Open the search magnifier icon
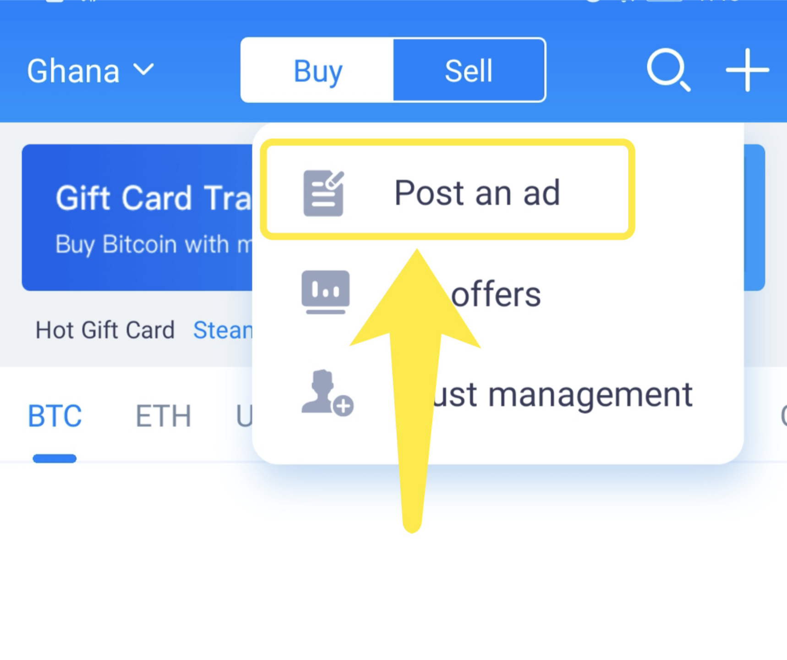The image size is (787, 660). tap(668, 70)
